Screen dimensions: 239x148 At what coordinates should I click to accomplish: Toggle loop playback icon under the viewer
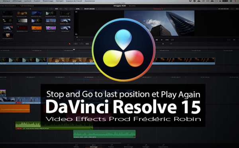coord(172,40)
